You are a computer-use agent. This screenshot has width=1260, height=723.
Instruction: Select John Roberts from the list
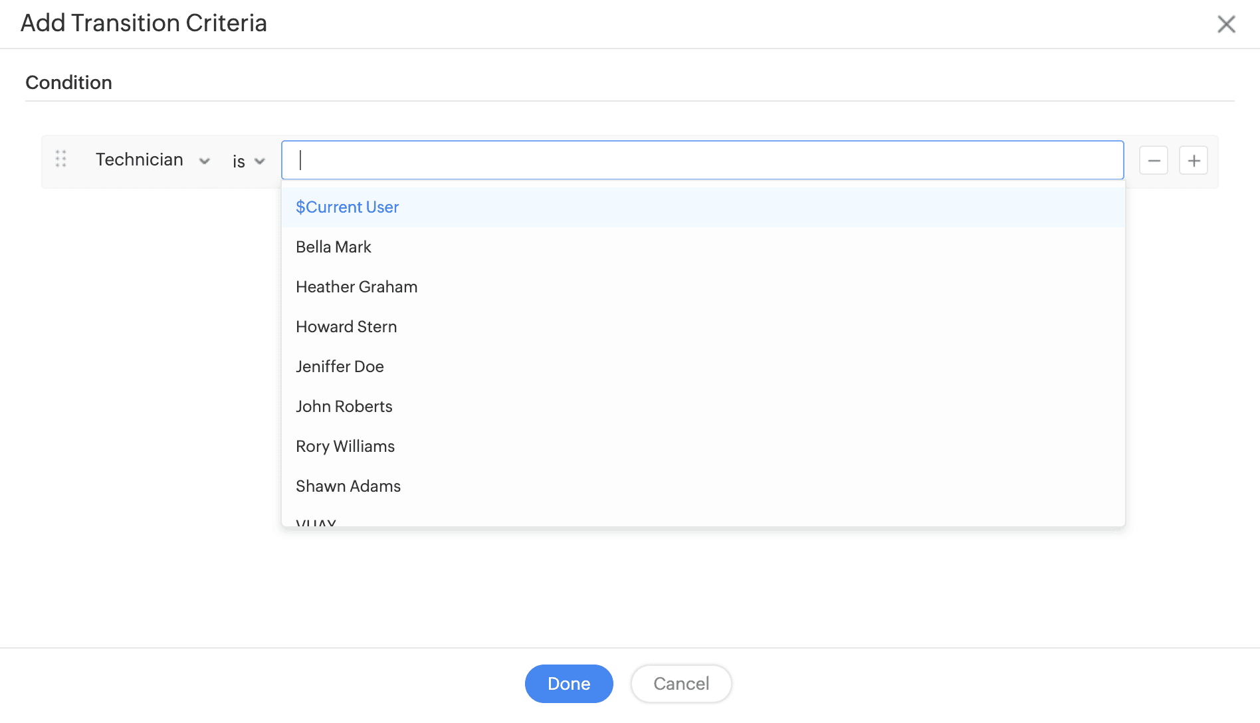(344, 407)
